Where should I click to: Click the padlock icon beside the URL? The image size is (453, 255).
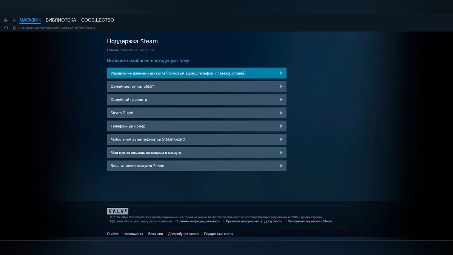point(14,28)
